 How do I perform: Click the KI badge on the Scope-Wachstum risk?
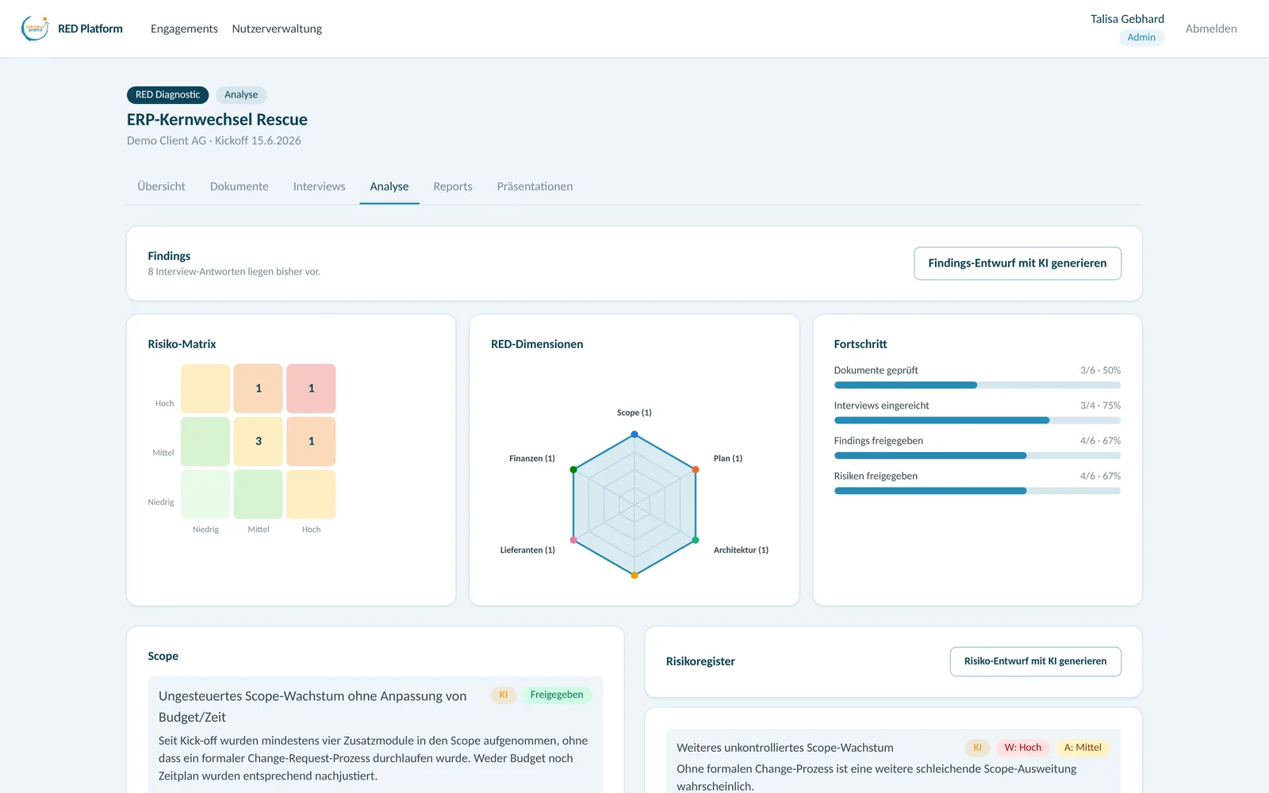(x=977, y=748)
